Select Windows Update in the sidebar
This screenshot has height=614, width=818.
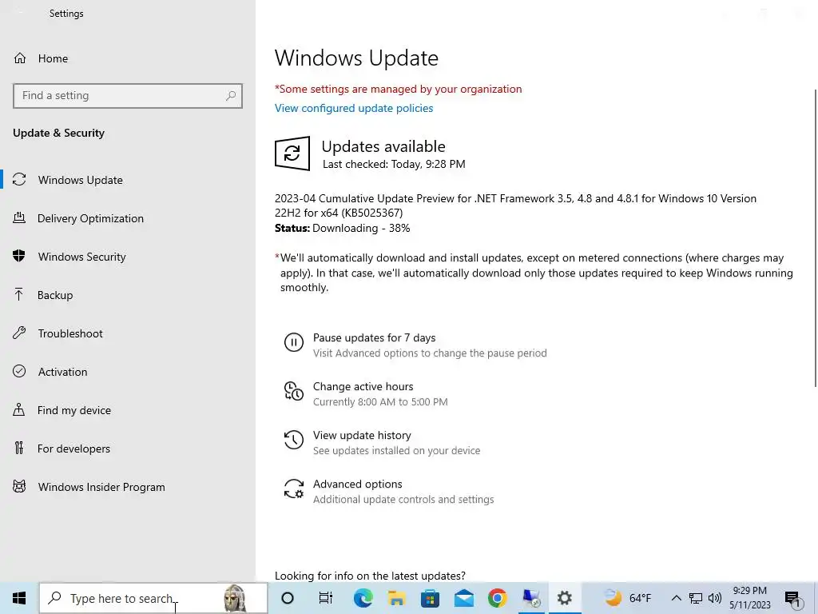tap(128, 180)
